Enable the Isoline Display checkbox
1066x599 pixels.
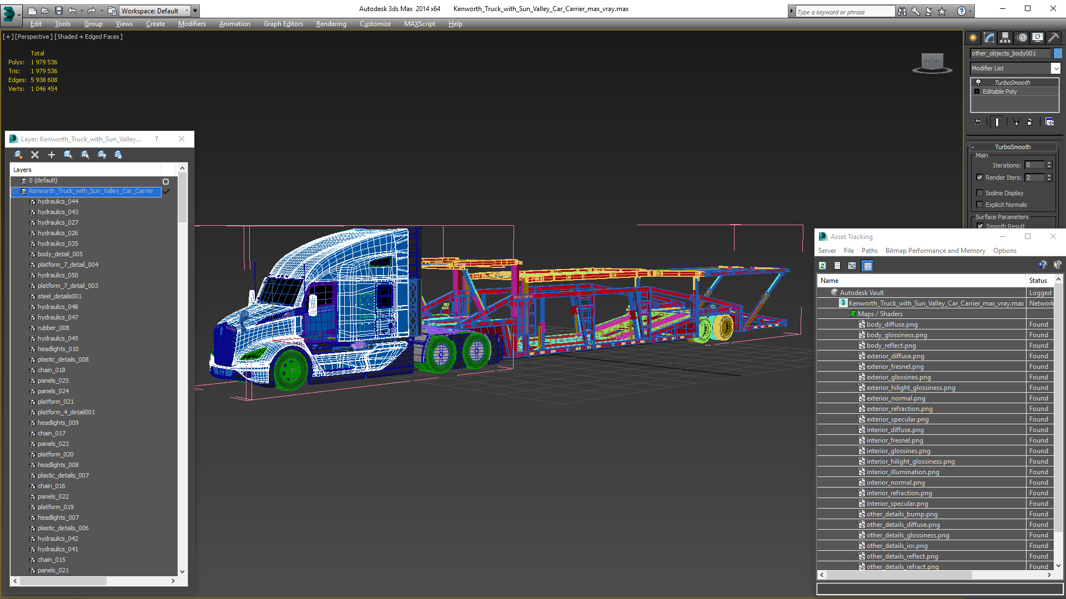(979, 193)
